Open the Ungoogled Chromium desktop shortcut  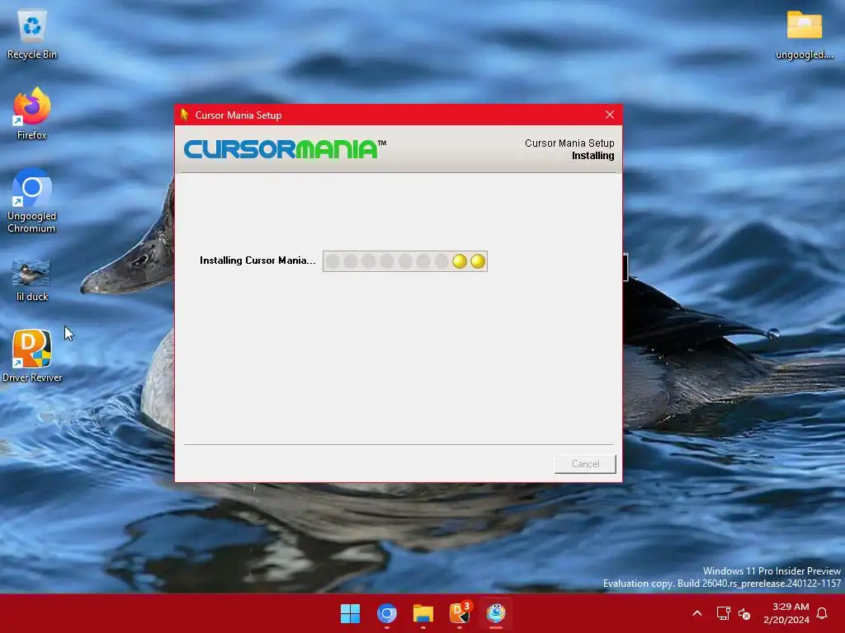point(32,201)
